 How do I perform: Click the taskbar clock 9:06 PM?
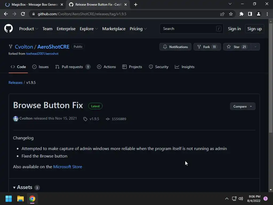[x=254, y=199]
